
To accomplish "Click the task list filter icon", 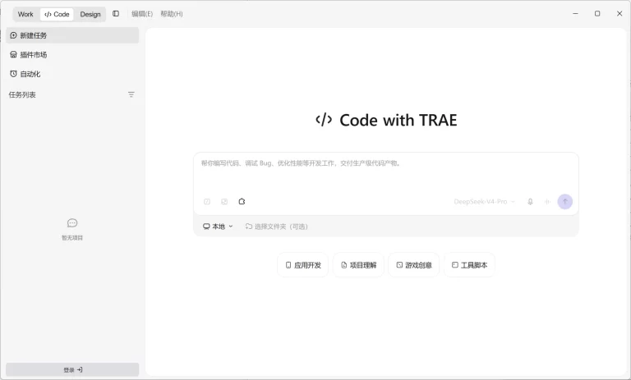I will [x=131, y=94].
